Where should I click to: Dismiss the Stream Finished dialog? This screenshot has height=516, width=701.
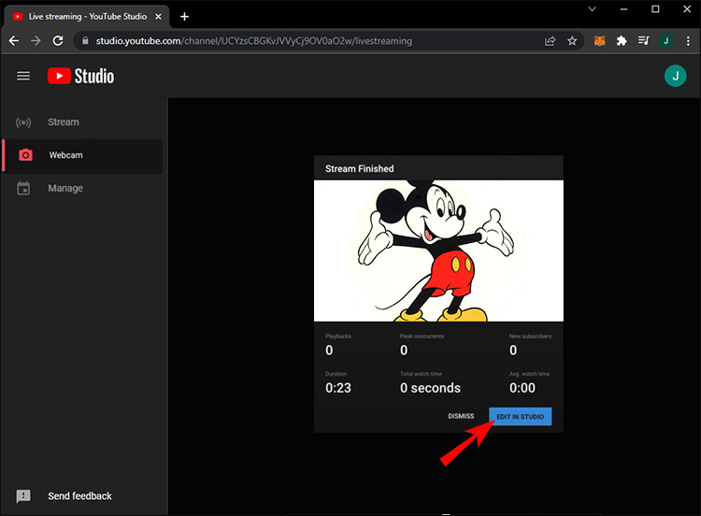click(x=461, y=416)
